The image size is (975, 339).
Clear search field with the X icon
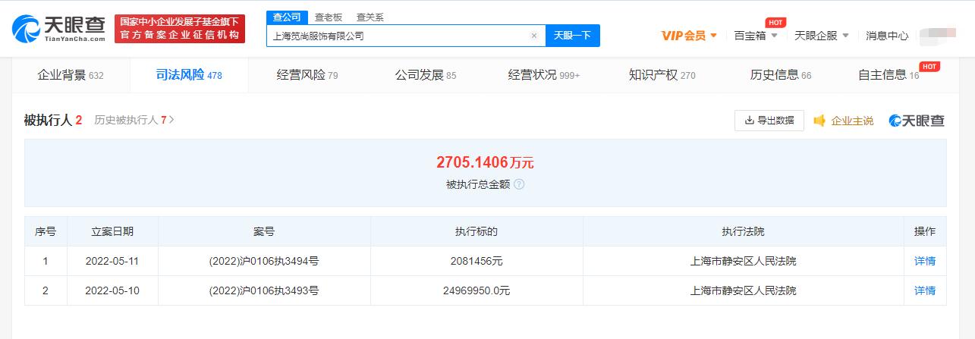tap(533, 36)
